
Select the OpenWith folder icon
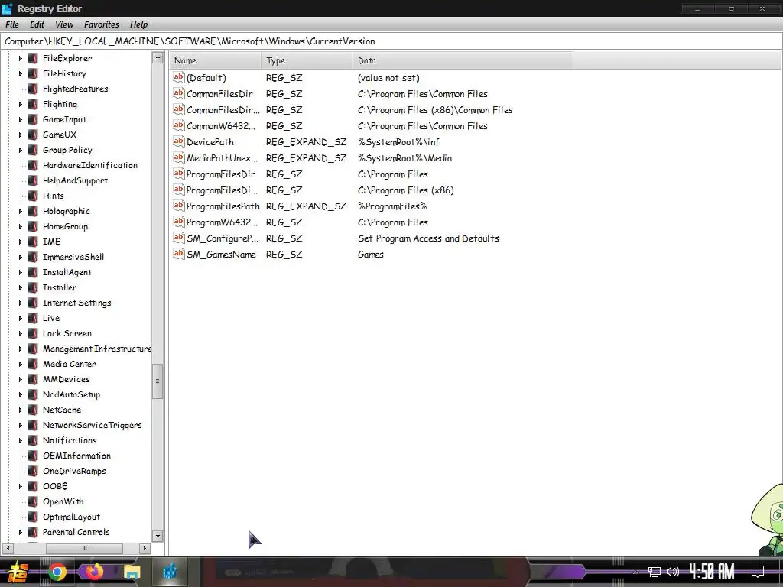(x=32, y=501)
